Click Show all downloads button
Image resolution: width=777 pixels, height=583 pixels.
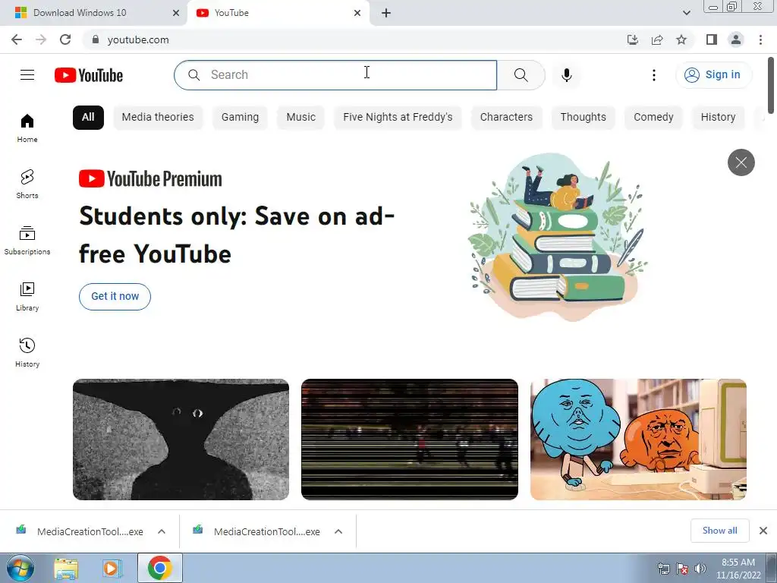tap(719, 531)
